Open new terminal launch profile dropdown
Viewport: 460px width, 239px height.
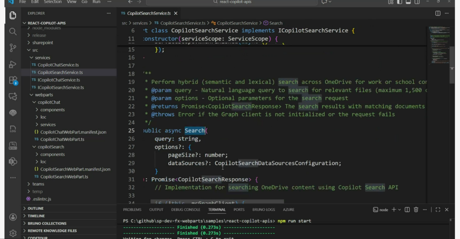point(399,210)
